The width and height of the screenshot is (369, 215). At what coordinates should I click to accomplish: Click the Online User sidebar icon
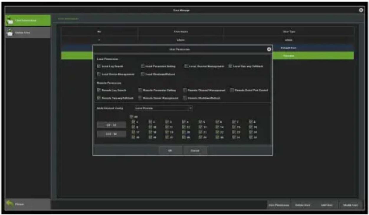pos(10,32)
